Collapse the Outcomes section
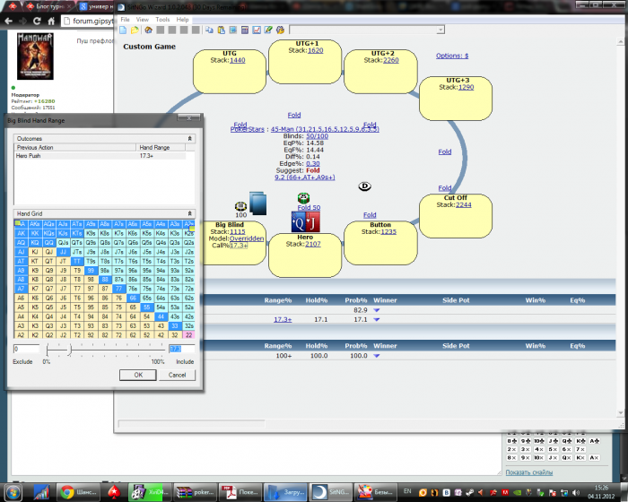The width and height of the screenshot is (628, 502). pos(189,139)
